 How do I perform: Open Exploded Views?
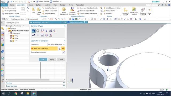(x=125, y=11)
